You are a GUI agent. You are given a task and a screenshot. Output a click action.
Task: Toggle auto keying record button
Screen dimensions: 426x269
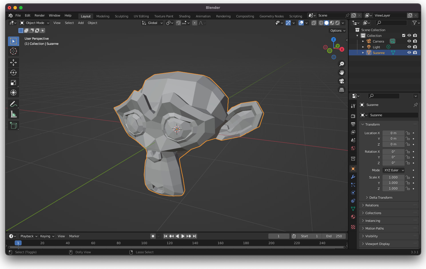click(x=153, y=236)
